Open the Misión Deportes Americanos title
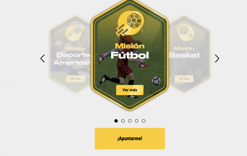Screen dimensions: 247x156 pyautogui.click(x=72, y=56)
